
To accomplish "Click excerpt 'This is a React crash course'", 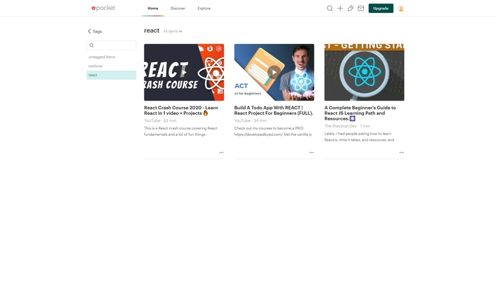I will pos(180,132).
